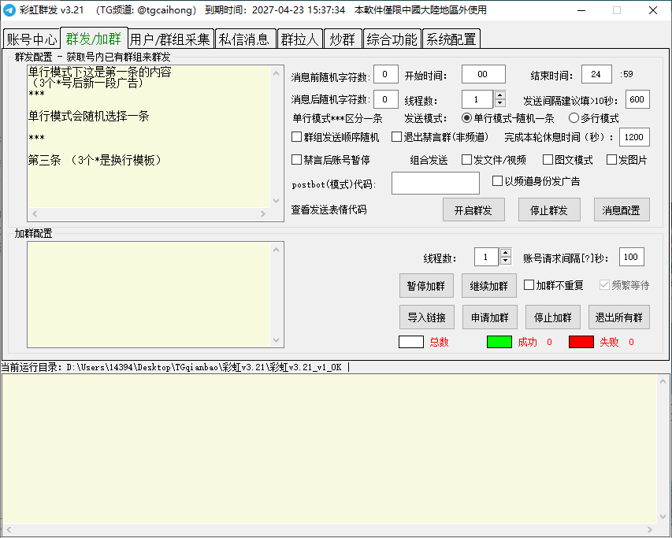This screenshot has height=538, width=672.
Task: Go to 系统配置 tab
Action: coord(451,39)
